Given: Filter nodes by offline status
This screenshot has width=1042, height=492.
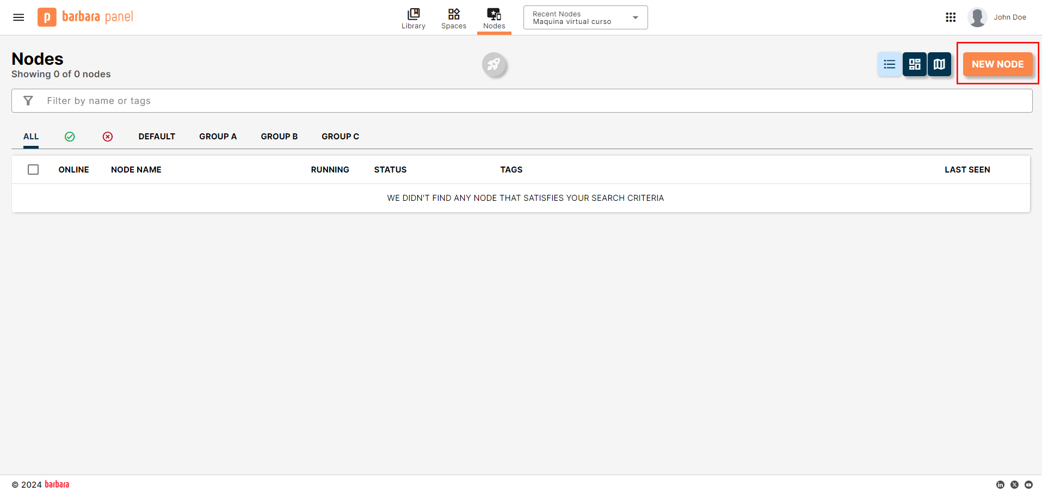Looking at the screenshot, I should (108, 136).
